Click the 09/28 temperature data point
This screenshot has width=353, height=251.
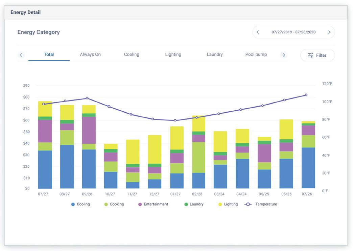[87, 98]
